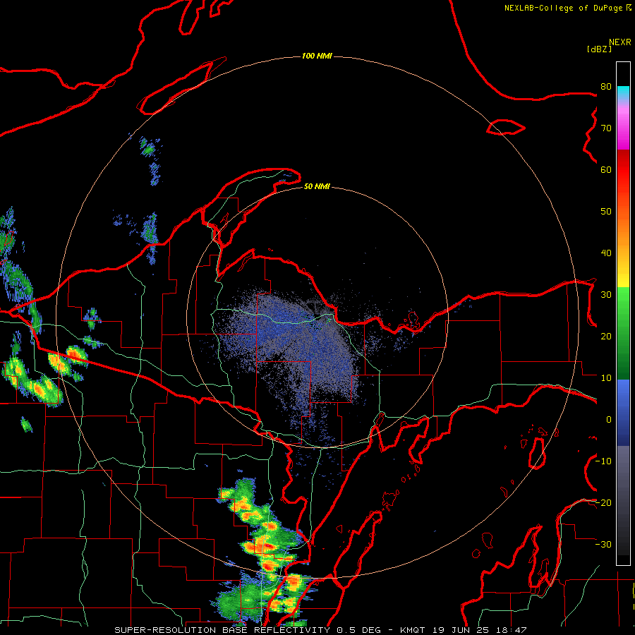This screenshot has height=635, width=635.
Task: Select the 50 value on dBZ scale
Action: 606,212
